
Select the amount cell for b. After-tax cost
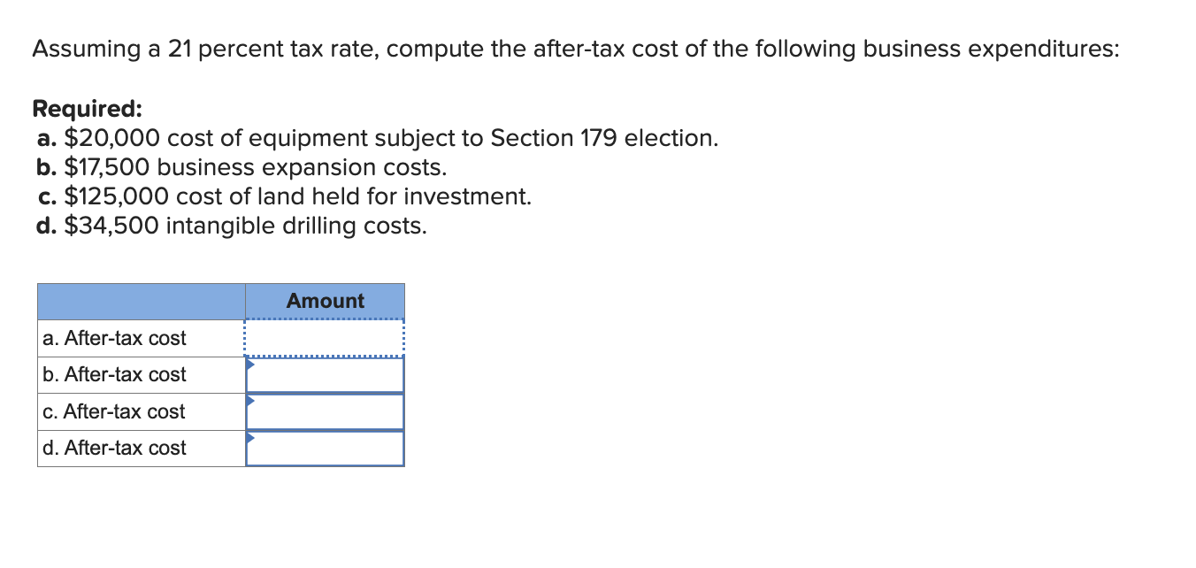click(325, 375)
